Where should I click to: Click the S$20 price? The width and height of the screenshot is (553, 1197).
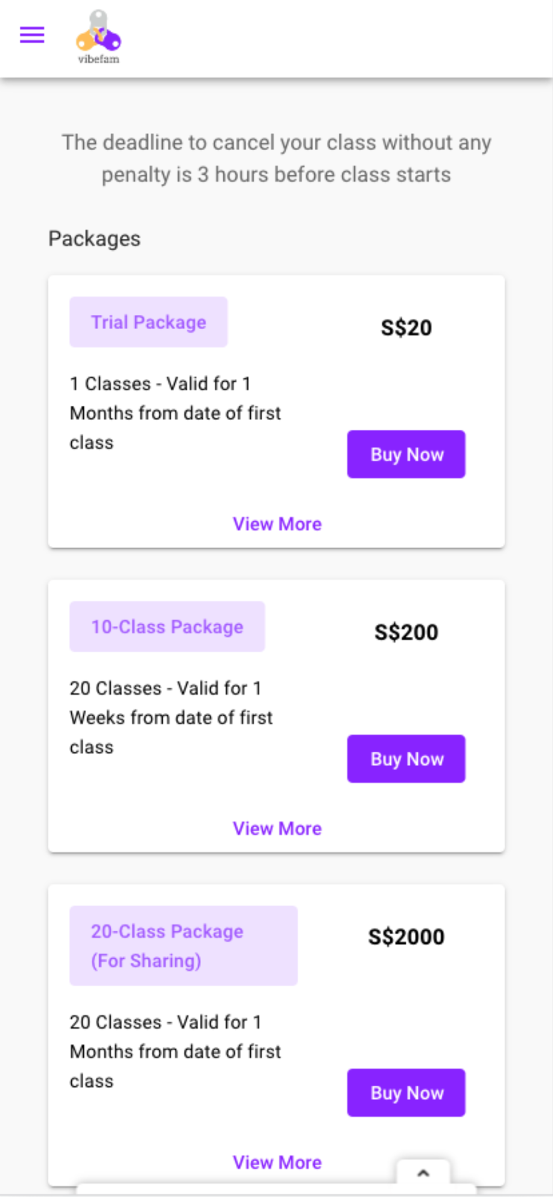(x=406, y=328)
